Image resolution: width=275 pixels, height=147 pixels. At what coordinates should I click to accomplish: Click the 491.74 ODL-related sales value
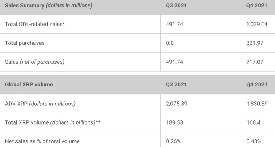click(x=174, y=24)
